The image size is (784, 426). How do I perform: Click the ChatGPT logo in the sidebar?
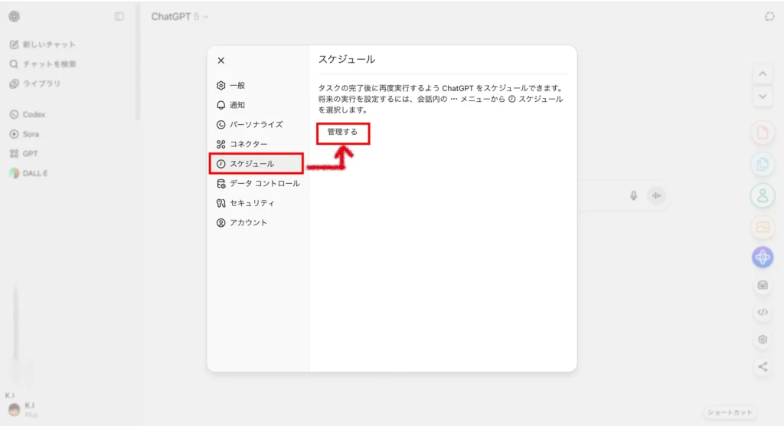click(x=14, y=17)
